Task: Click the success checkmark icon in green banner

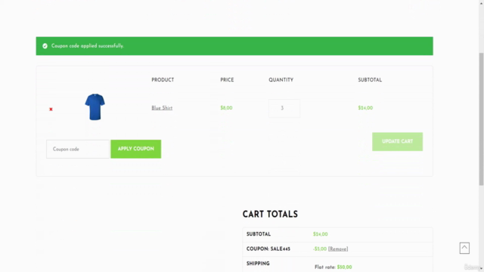Action: point(45,46)
